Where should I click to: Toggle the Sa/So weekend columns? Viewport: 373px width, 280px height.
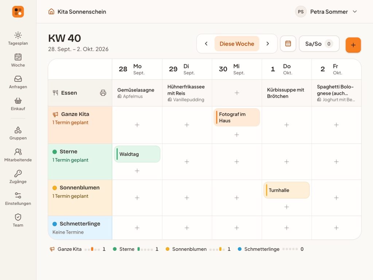coord(319,44)
